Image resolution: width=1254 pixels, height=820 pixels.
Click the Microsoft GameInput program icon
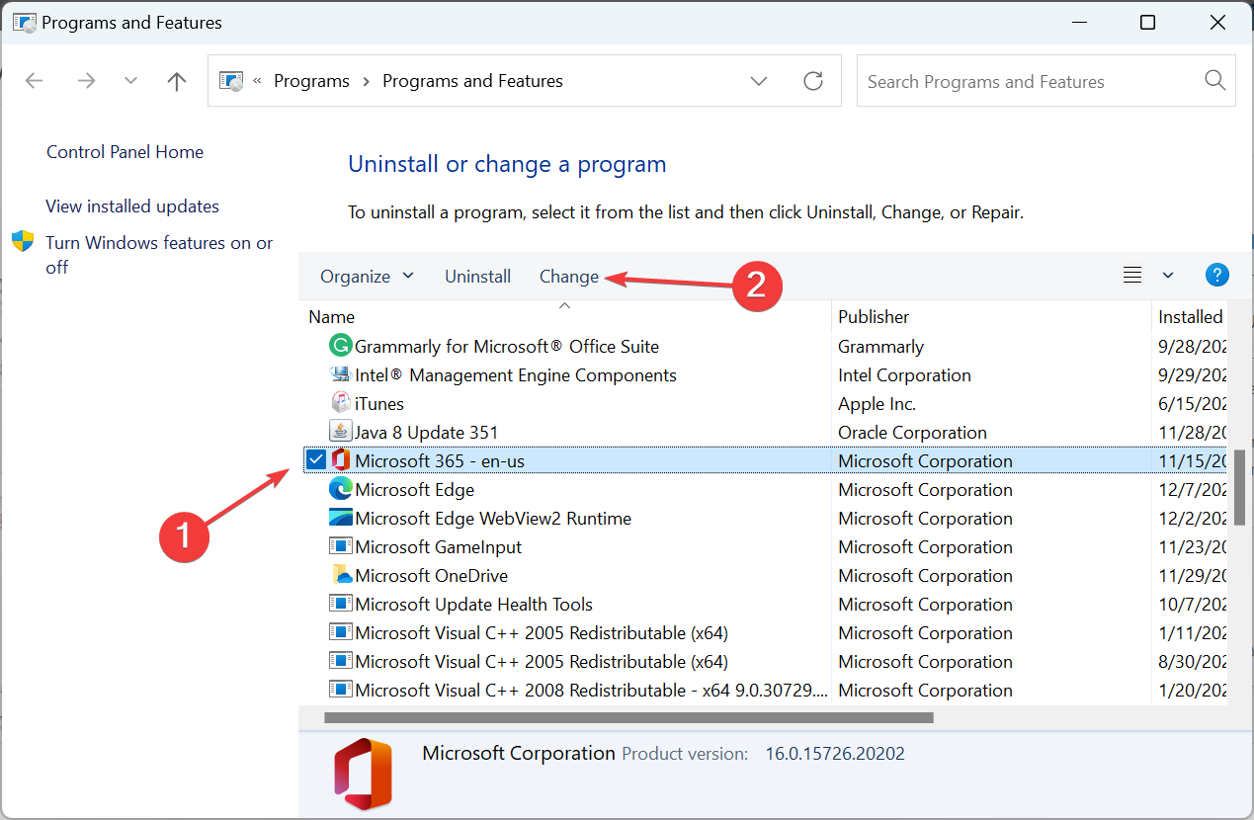click(x=340, y=546)
